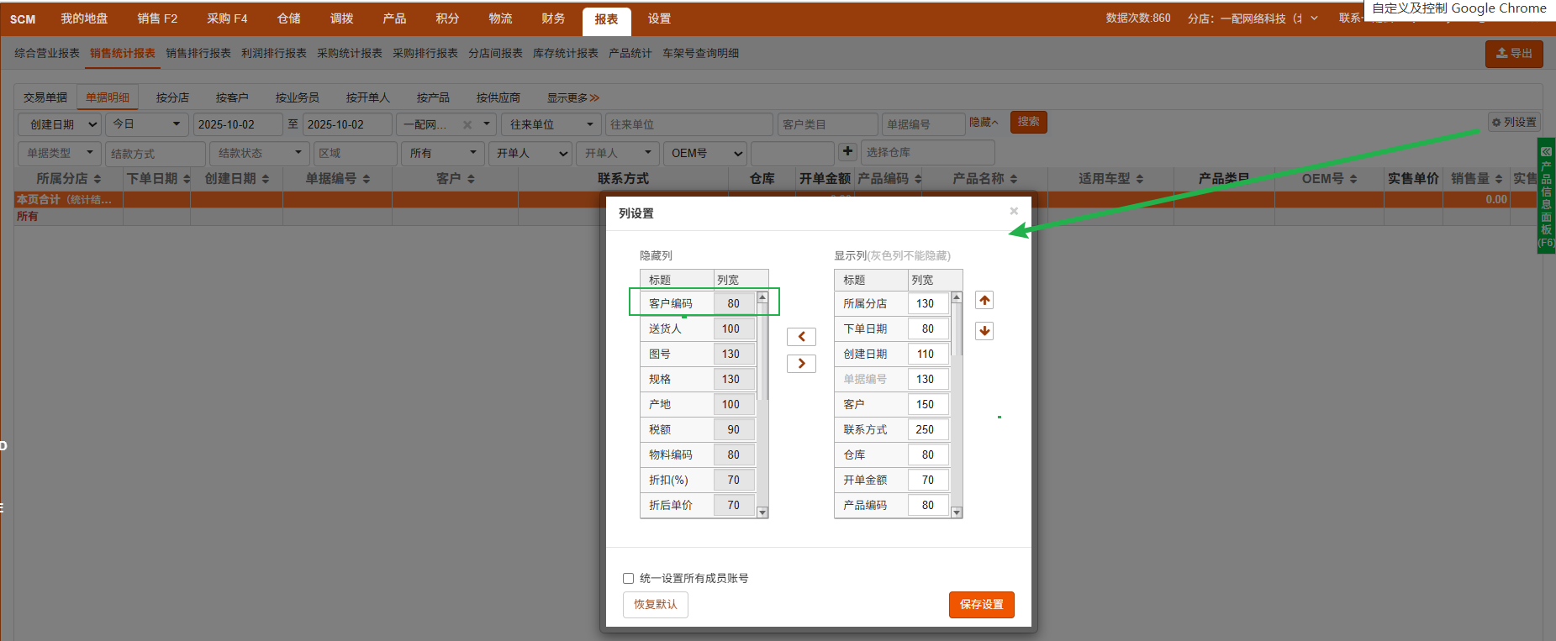This screenshot has width=1556, height=641.
Task: Click the 恢复默认 button
Action: [x=655, y=605]
